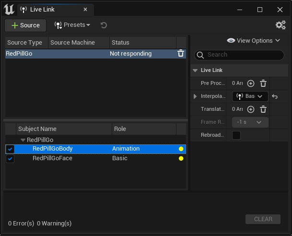This screenshot has height=236, width=292.
Task: Enable the Rebroadcast Subject checkbox
Action: pyautogui.click(x=236, y=135)
